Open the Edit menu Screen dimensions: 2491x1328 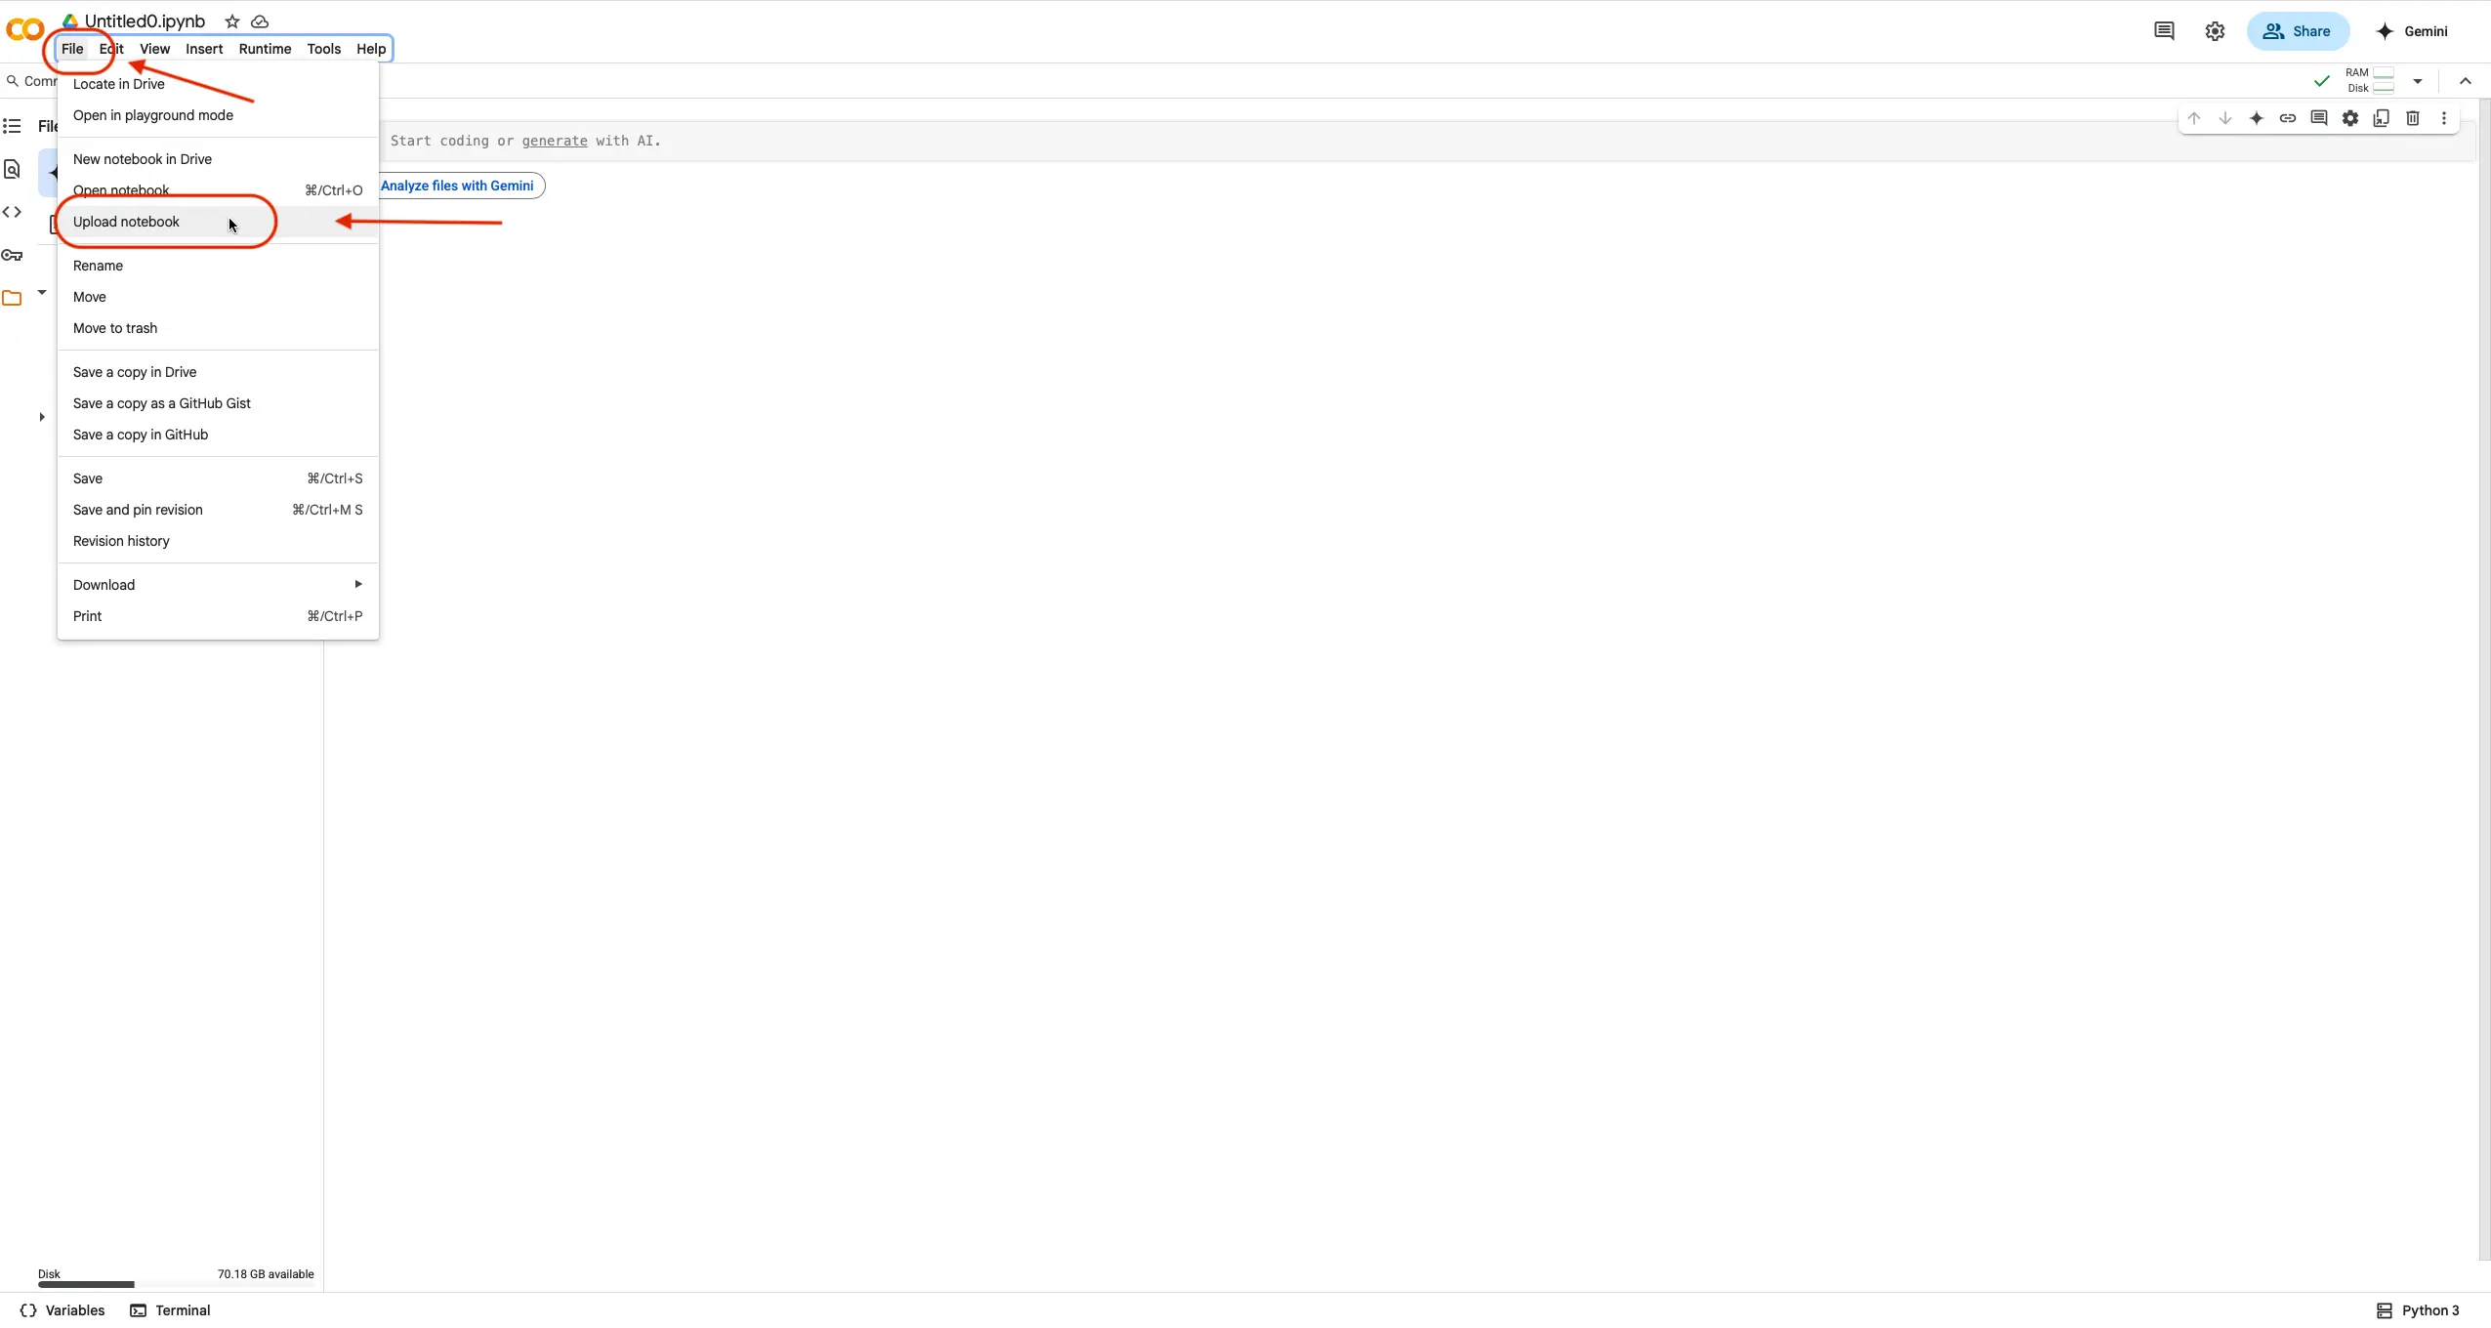coord(111,49)
